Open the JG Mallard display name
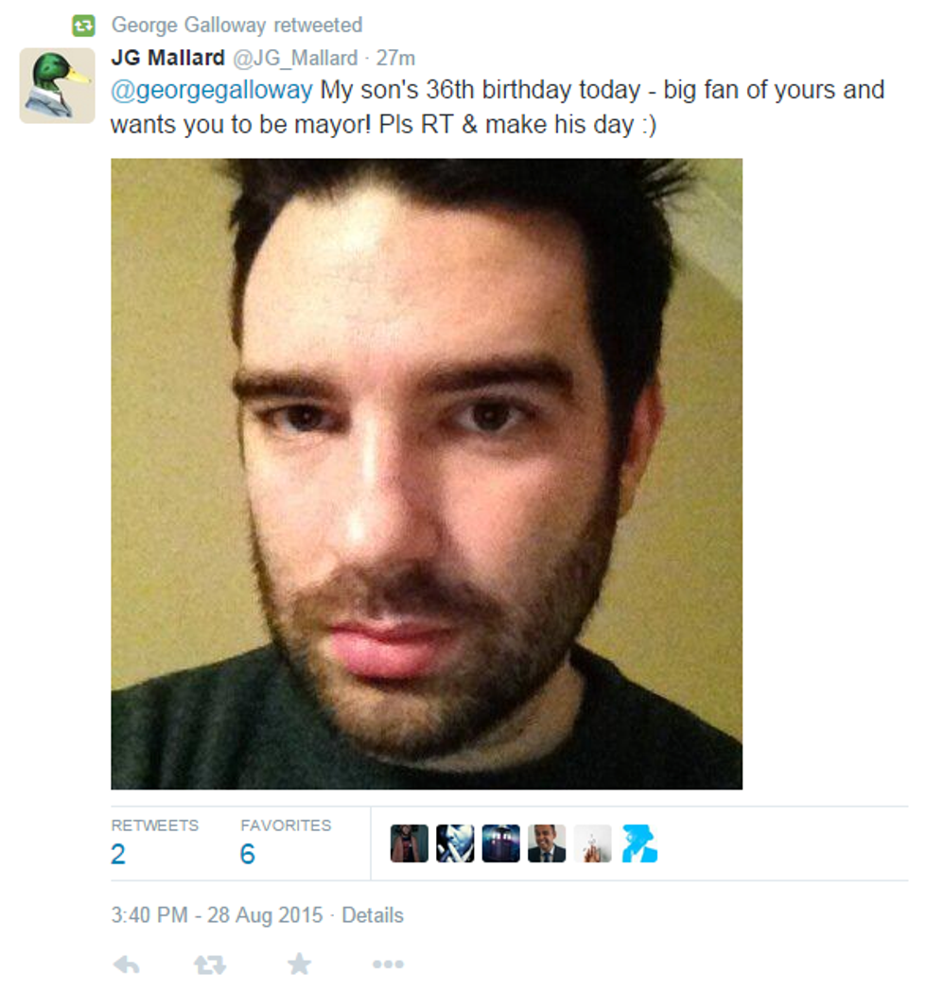 (x=168, y=58)
